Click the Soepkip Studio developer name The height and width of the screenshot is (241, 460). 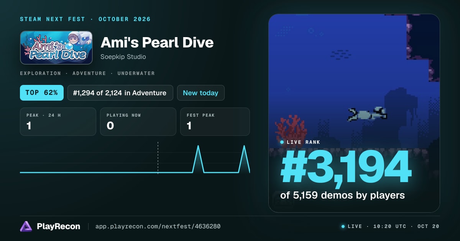[123, 57]
